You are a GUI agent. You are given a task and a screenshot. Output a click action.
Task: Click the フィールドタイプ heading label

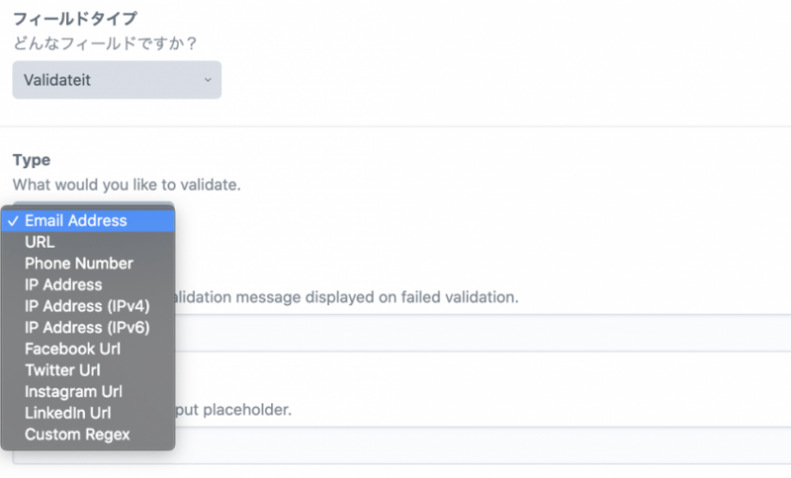click(75, 18)
